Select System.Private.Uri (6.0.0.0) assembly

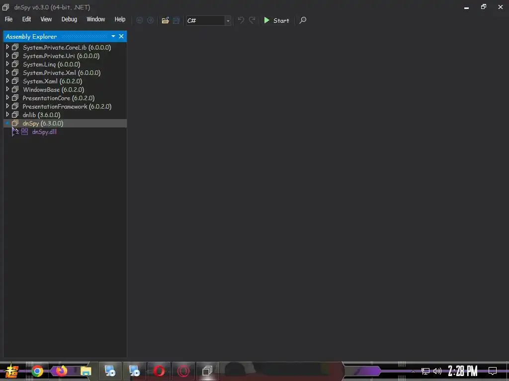[61, 56]
